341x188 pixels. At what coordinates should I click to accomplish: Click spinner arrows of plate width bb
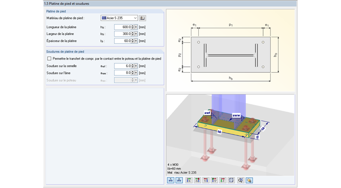coord(133,34)
